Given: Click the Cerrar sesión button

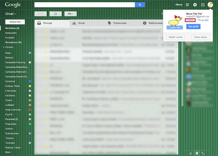Looking at the screenshot, I should coord(201,37).
